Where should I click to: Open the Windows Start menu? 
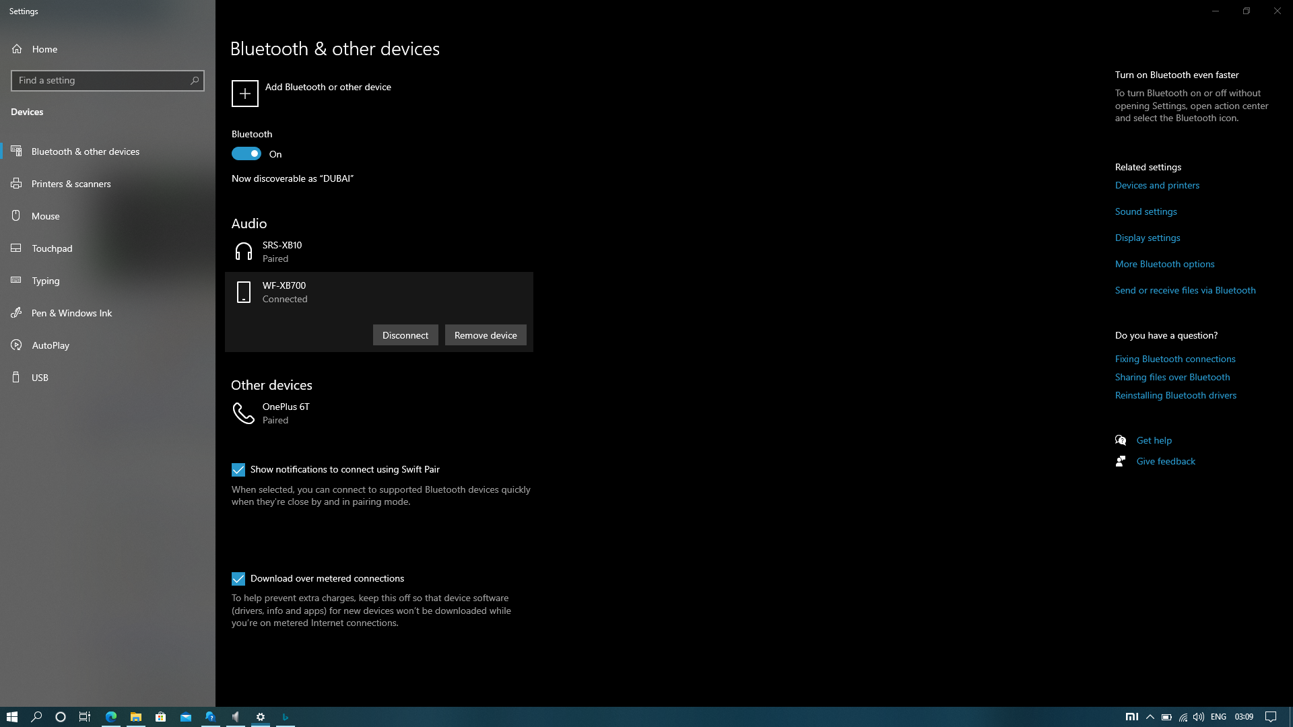coord(11,717)
